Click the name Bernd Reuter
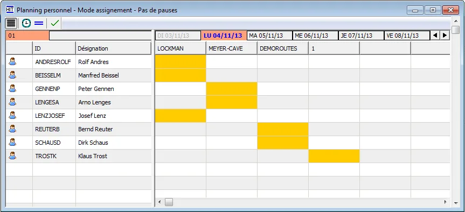The height and width of the screenshot is (212, 465). tap(95, 129)
